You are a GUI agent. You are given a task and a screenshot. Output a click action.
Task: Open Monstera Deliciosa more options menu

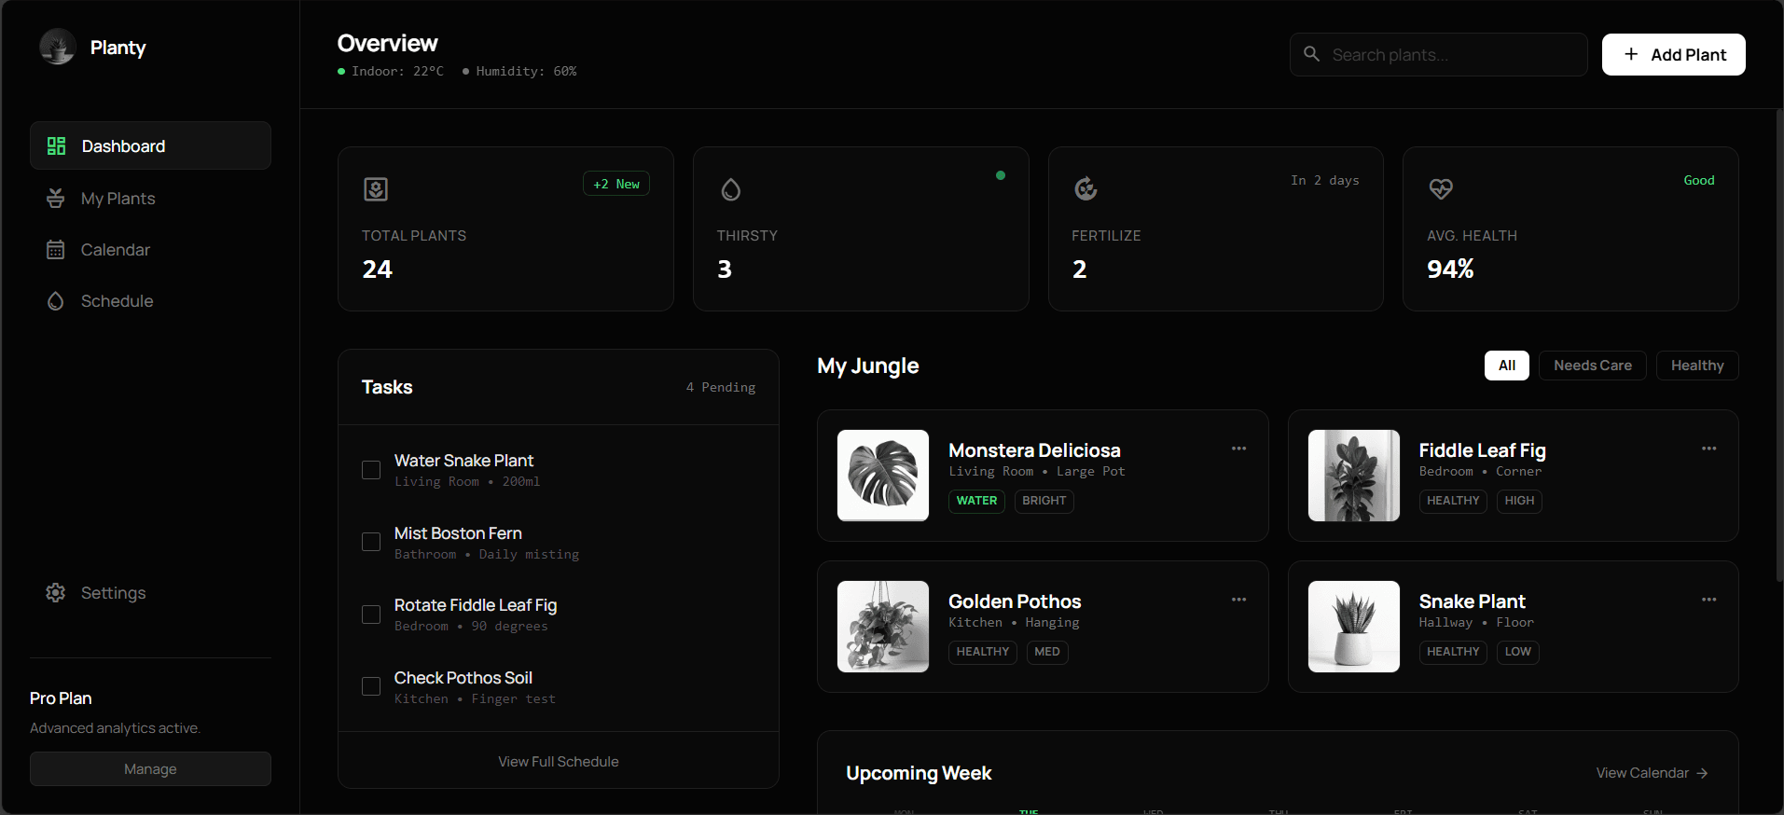click(1238, 449)
